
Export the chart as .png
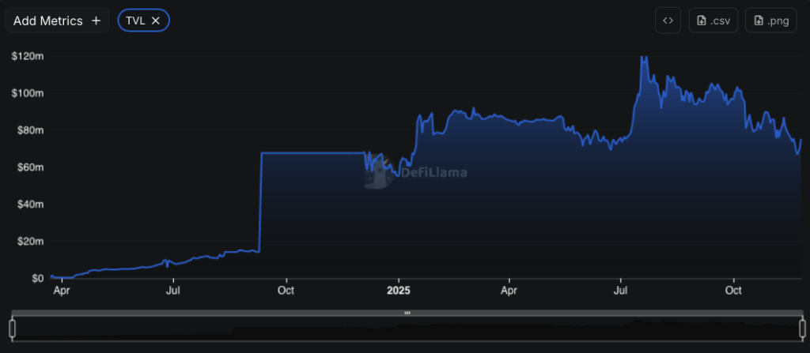[x=770, y=21]
